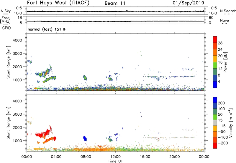
Task: Click the red velocity echo near 02:00
Action: 43,134
